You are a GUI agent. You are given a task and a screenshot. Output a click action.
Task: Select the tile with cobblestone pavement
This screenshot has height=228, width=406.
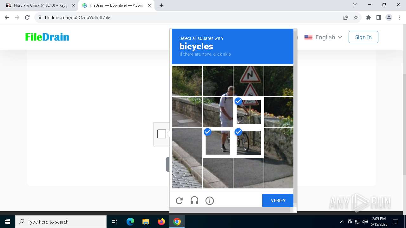[187, 173]
